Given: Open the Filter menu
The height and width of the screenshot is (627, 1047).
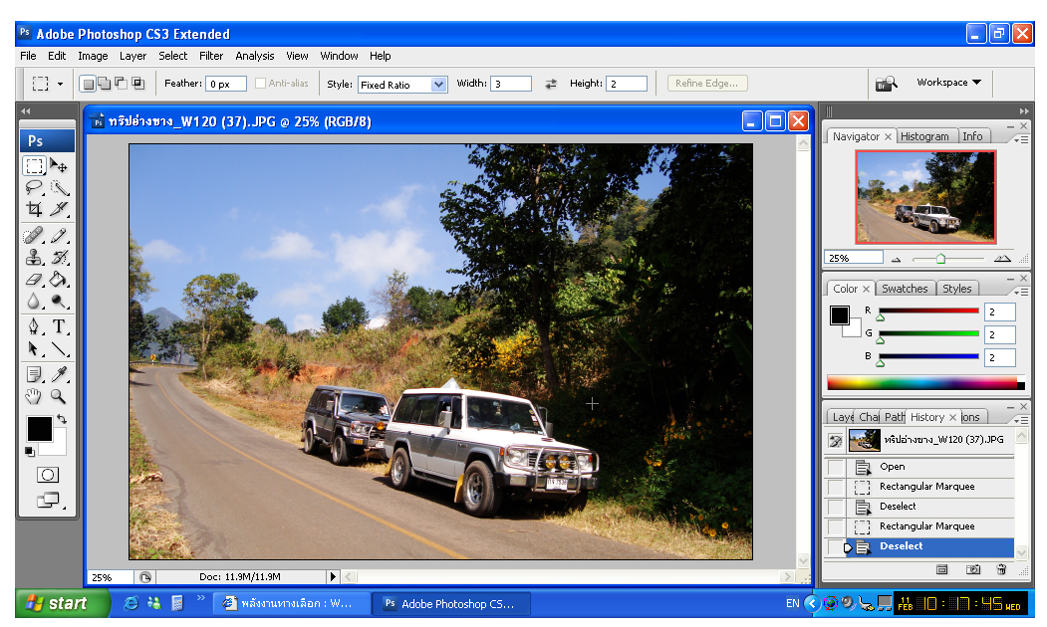Looking at the screenshot, I should coord(210,56).
